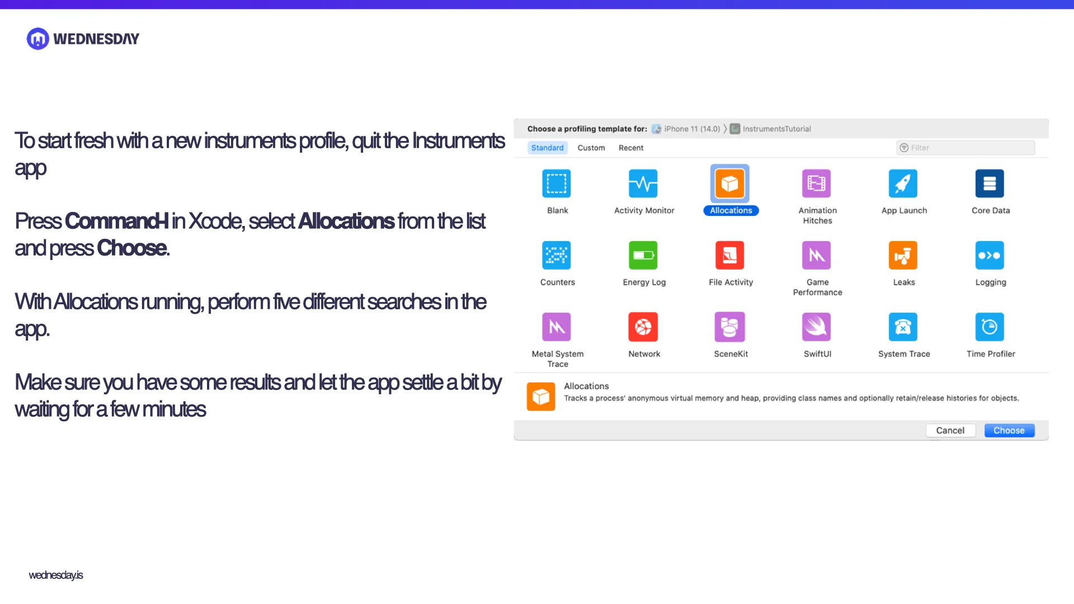Image resolution: width=1074 pixels, height=604 pixels.
Task: Click the iPhone 11 device icon
Action: point(657,129)
